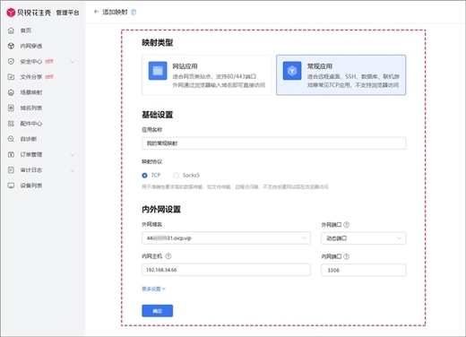The height and width of the screenshot is (337, 466).
Task: Expand the 审计日志 submenu chevron
Action: 73,170
